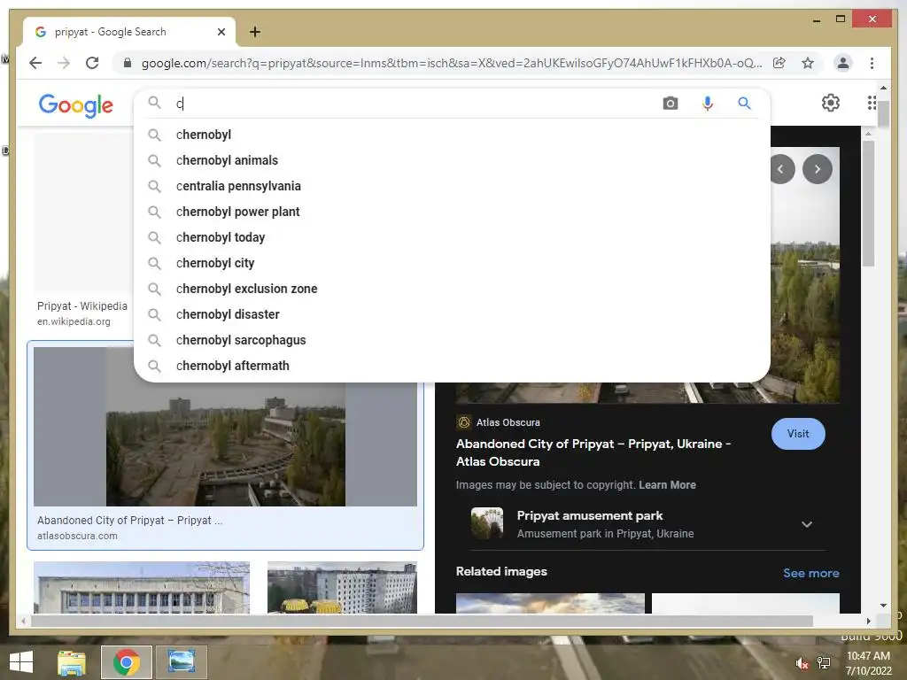Open the Windows Start button
The height and width of the screenshot is (680, 907).
pyautogui.click(x=21, y=662)
